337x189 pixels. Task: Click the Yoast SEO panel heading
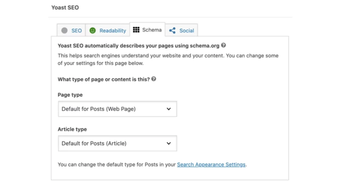[x=65, y=8]
